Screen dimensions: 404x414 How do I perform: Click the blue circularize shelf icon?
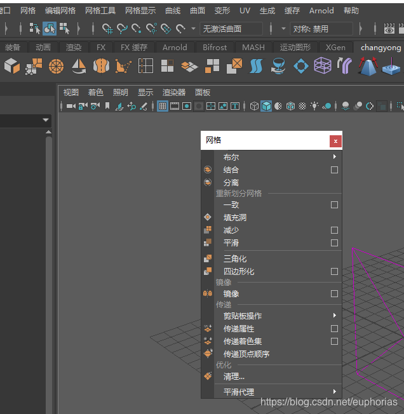(300, 66)
